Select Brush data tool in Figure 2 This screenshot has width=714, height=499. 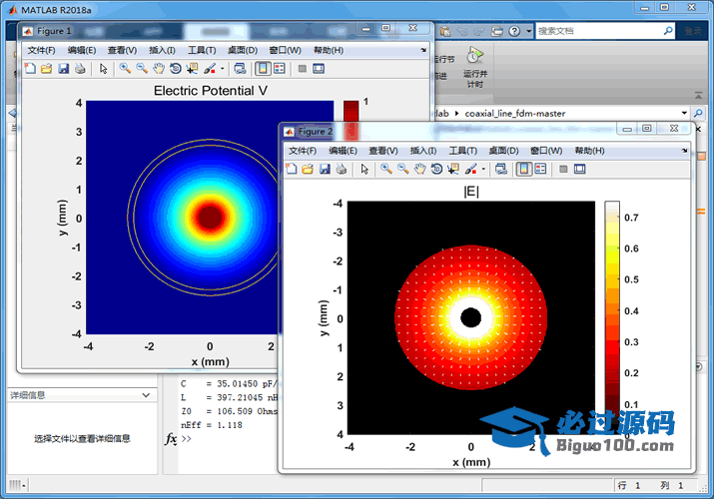[470, 170]
